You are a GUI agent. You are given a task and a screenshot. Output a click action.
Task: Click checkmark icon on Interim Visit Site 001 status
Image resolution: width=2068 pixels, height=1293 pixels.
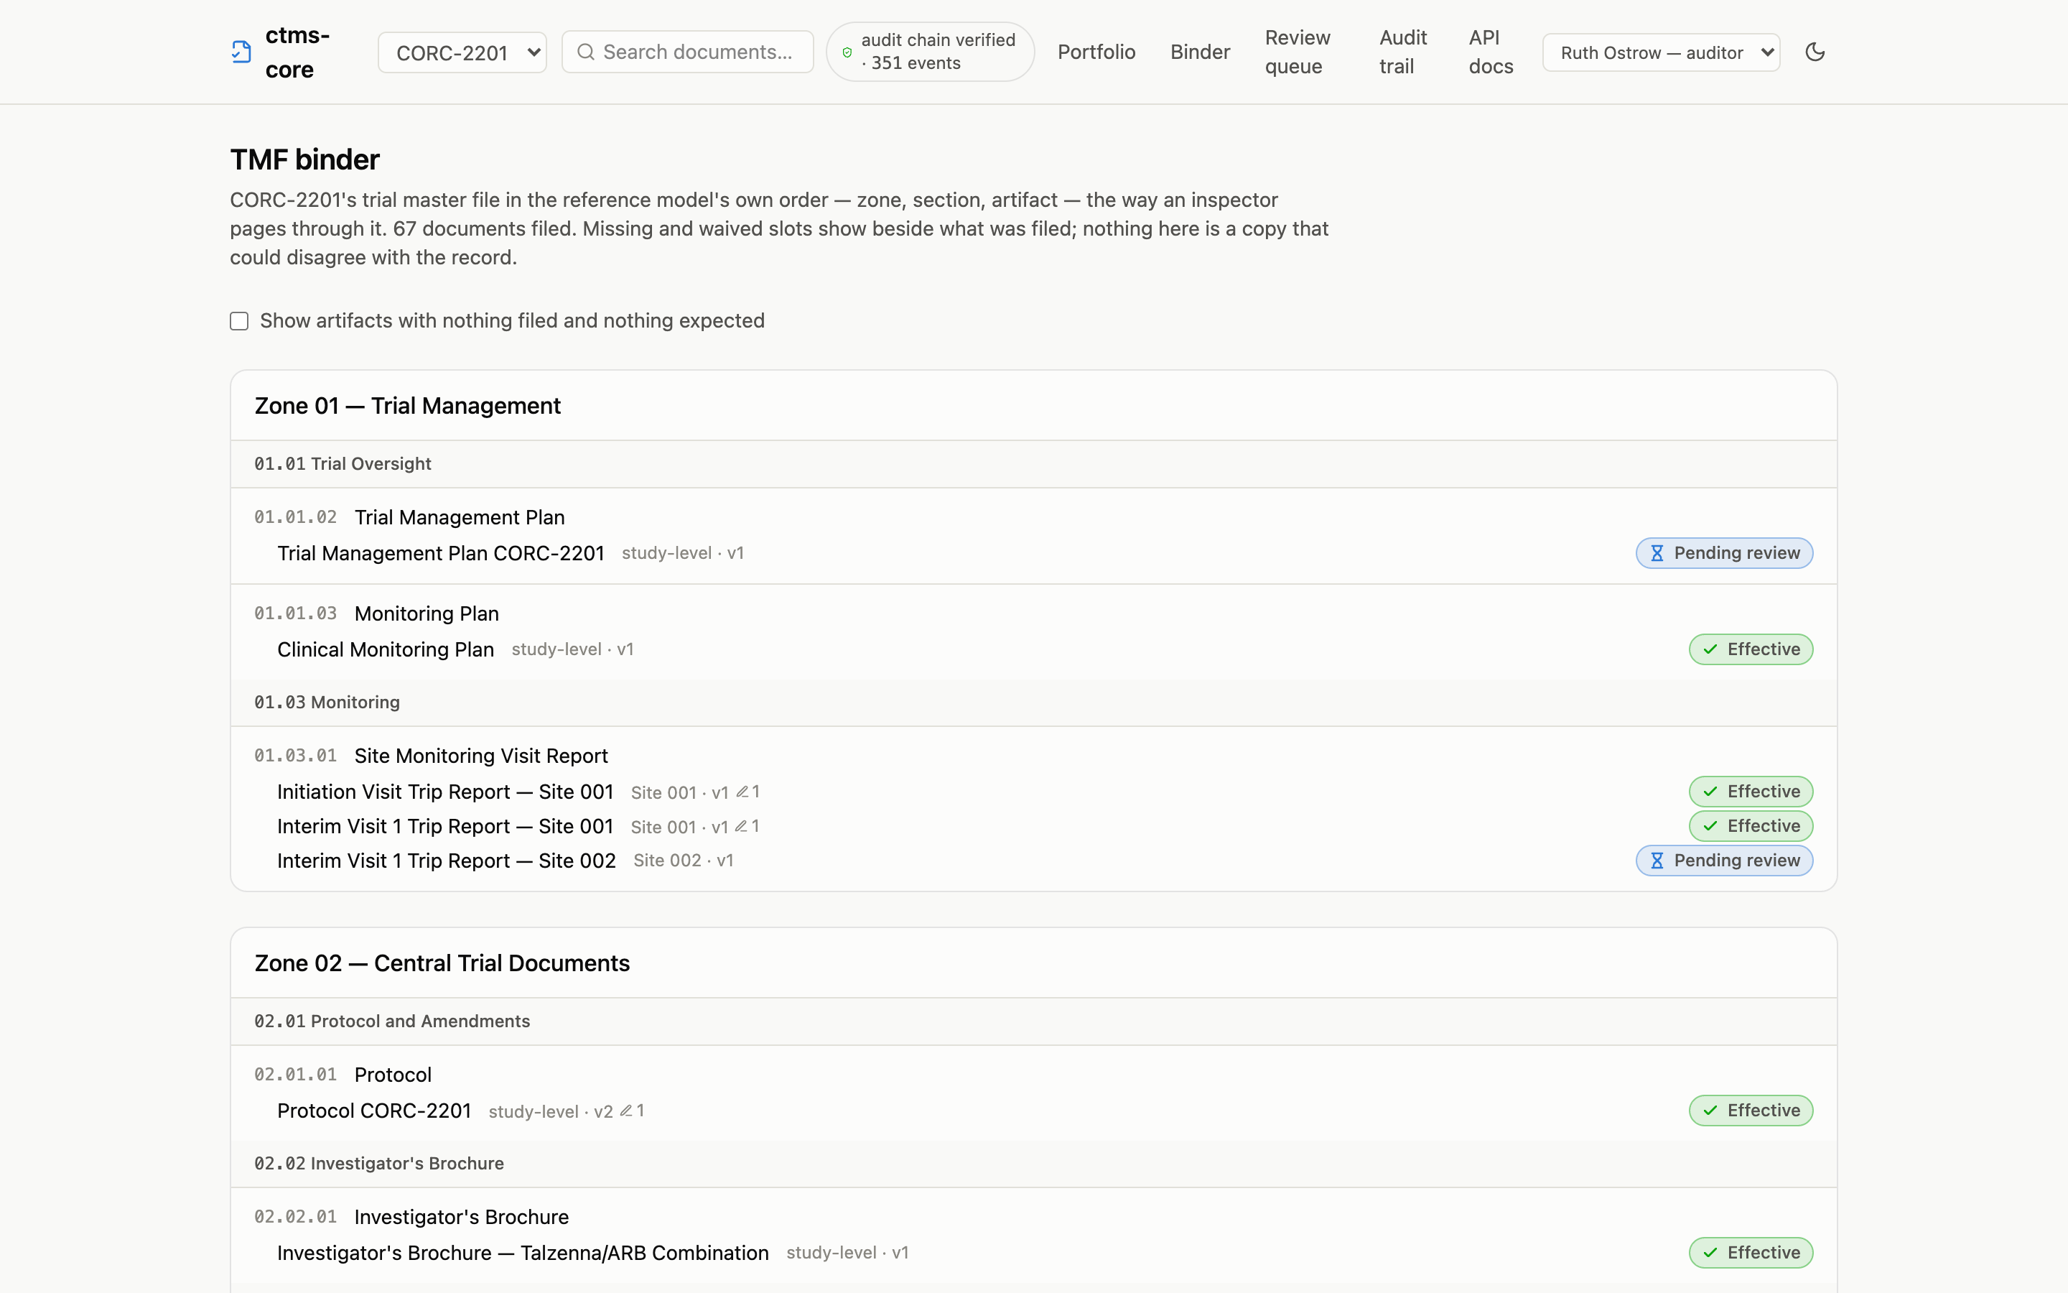tap(1710, 826)
